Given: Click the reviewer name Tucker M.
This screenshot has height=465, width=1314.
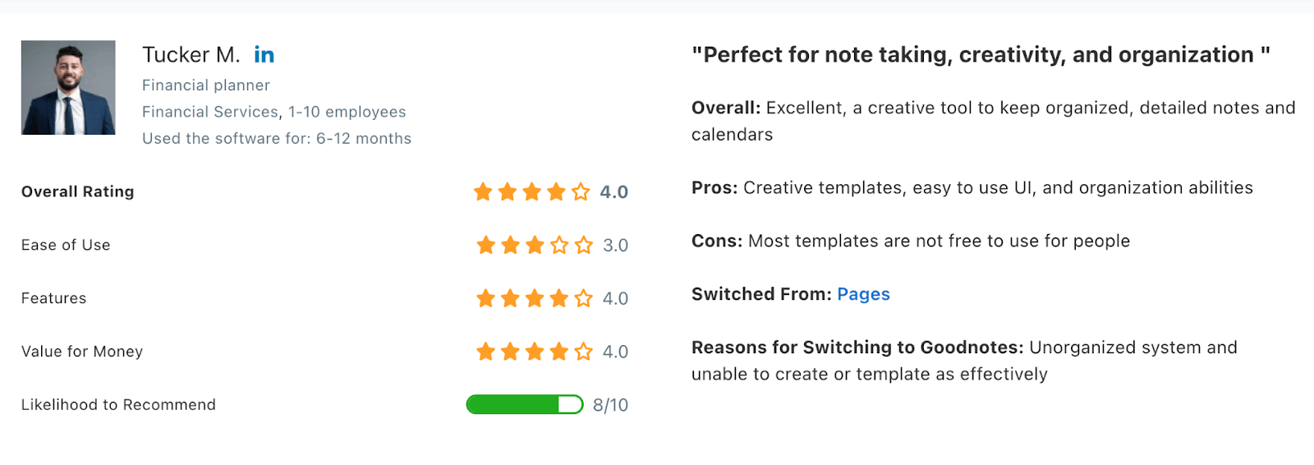Looking at the screenshot, I should tap(191, 55).
